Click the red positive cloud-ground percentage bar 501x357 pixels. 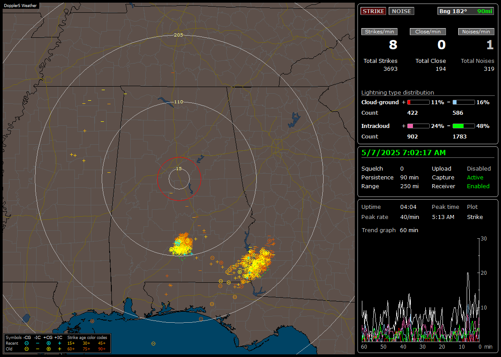pos(418,102)
